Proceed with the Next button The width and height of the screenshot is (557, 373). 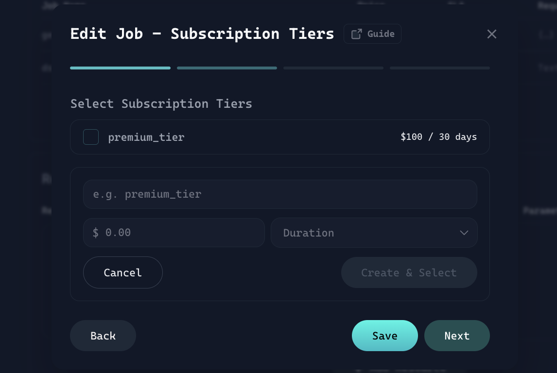[457, 336]
